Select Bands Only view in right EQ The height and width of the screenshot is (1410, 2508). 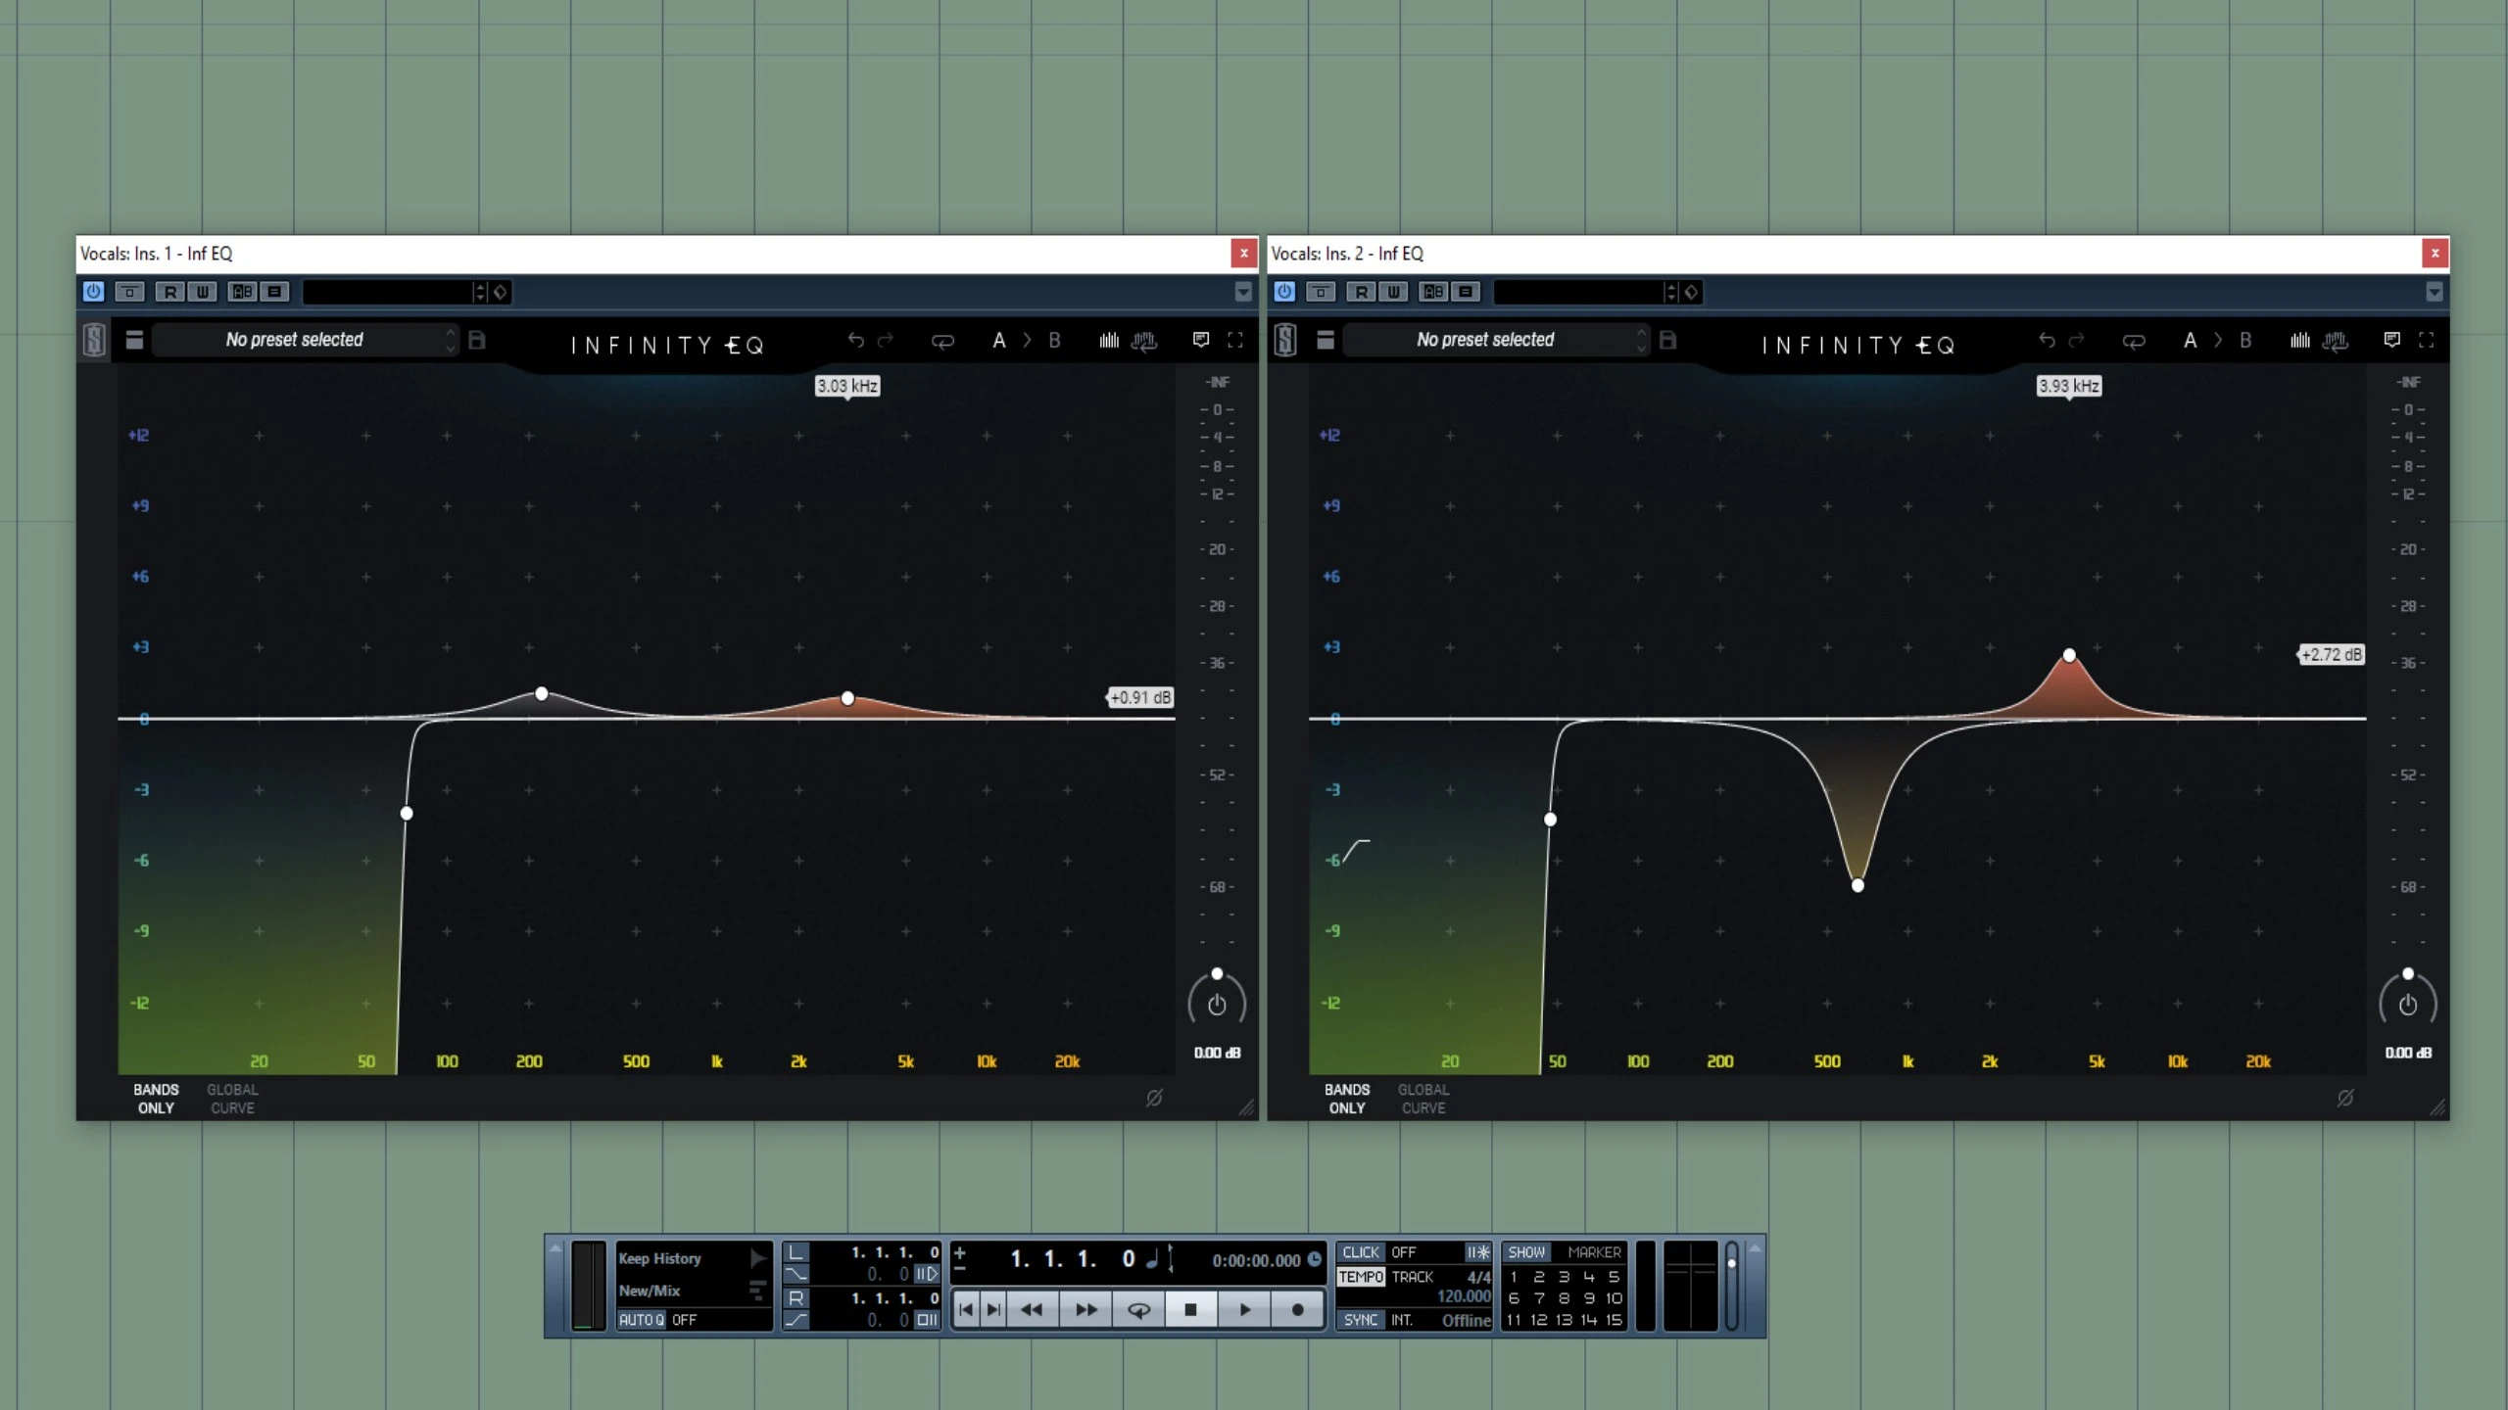tap(1346, 1099)
